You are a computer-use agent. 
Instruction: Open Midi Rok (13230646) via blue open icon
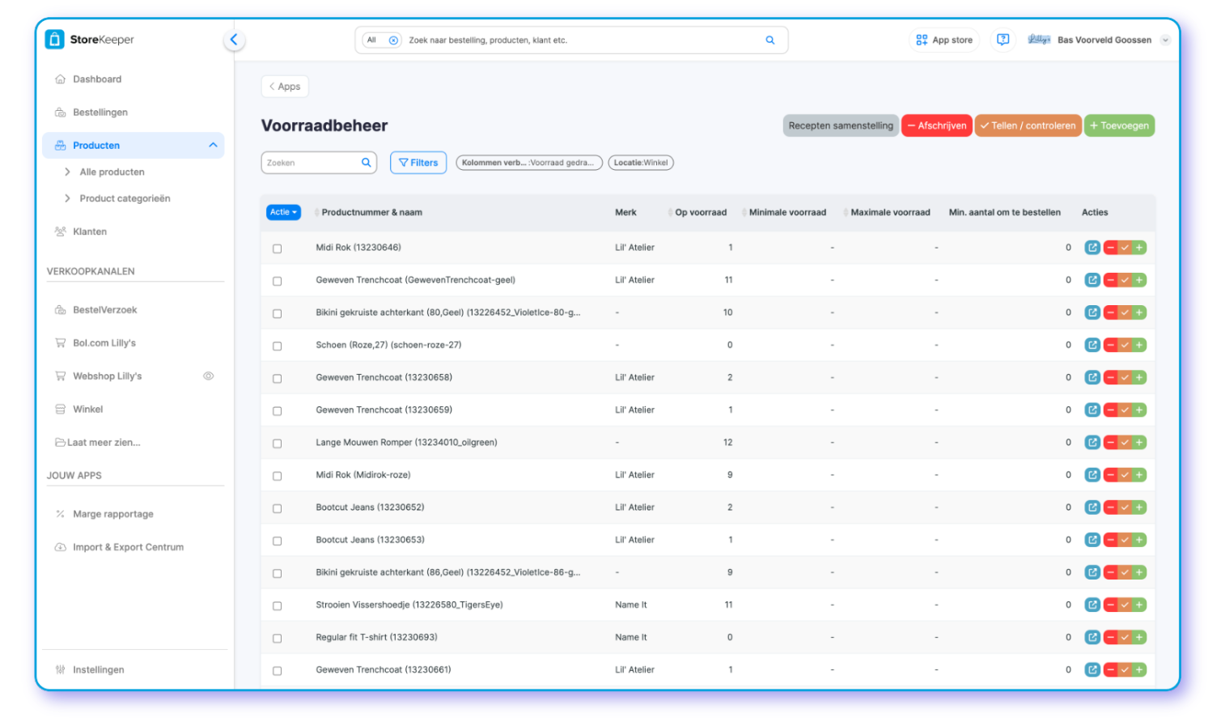tap(1092, 248)
